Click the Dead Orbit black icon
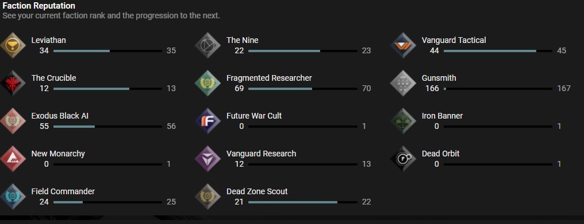584x224 pixels. [x=403, y=159]
